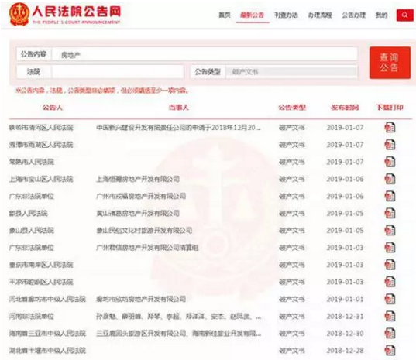Download PDF for 2018-12-31 row
Image resolution: width=416 pixels, height=360 pixels.
pyautogui.click(x=390, y=317)
